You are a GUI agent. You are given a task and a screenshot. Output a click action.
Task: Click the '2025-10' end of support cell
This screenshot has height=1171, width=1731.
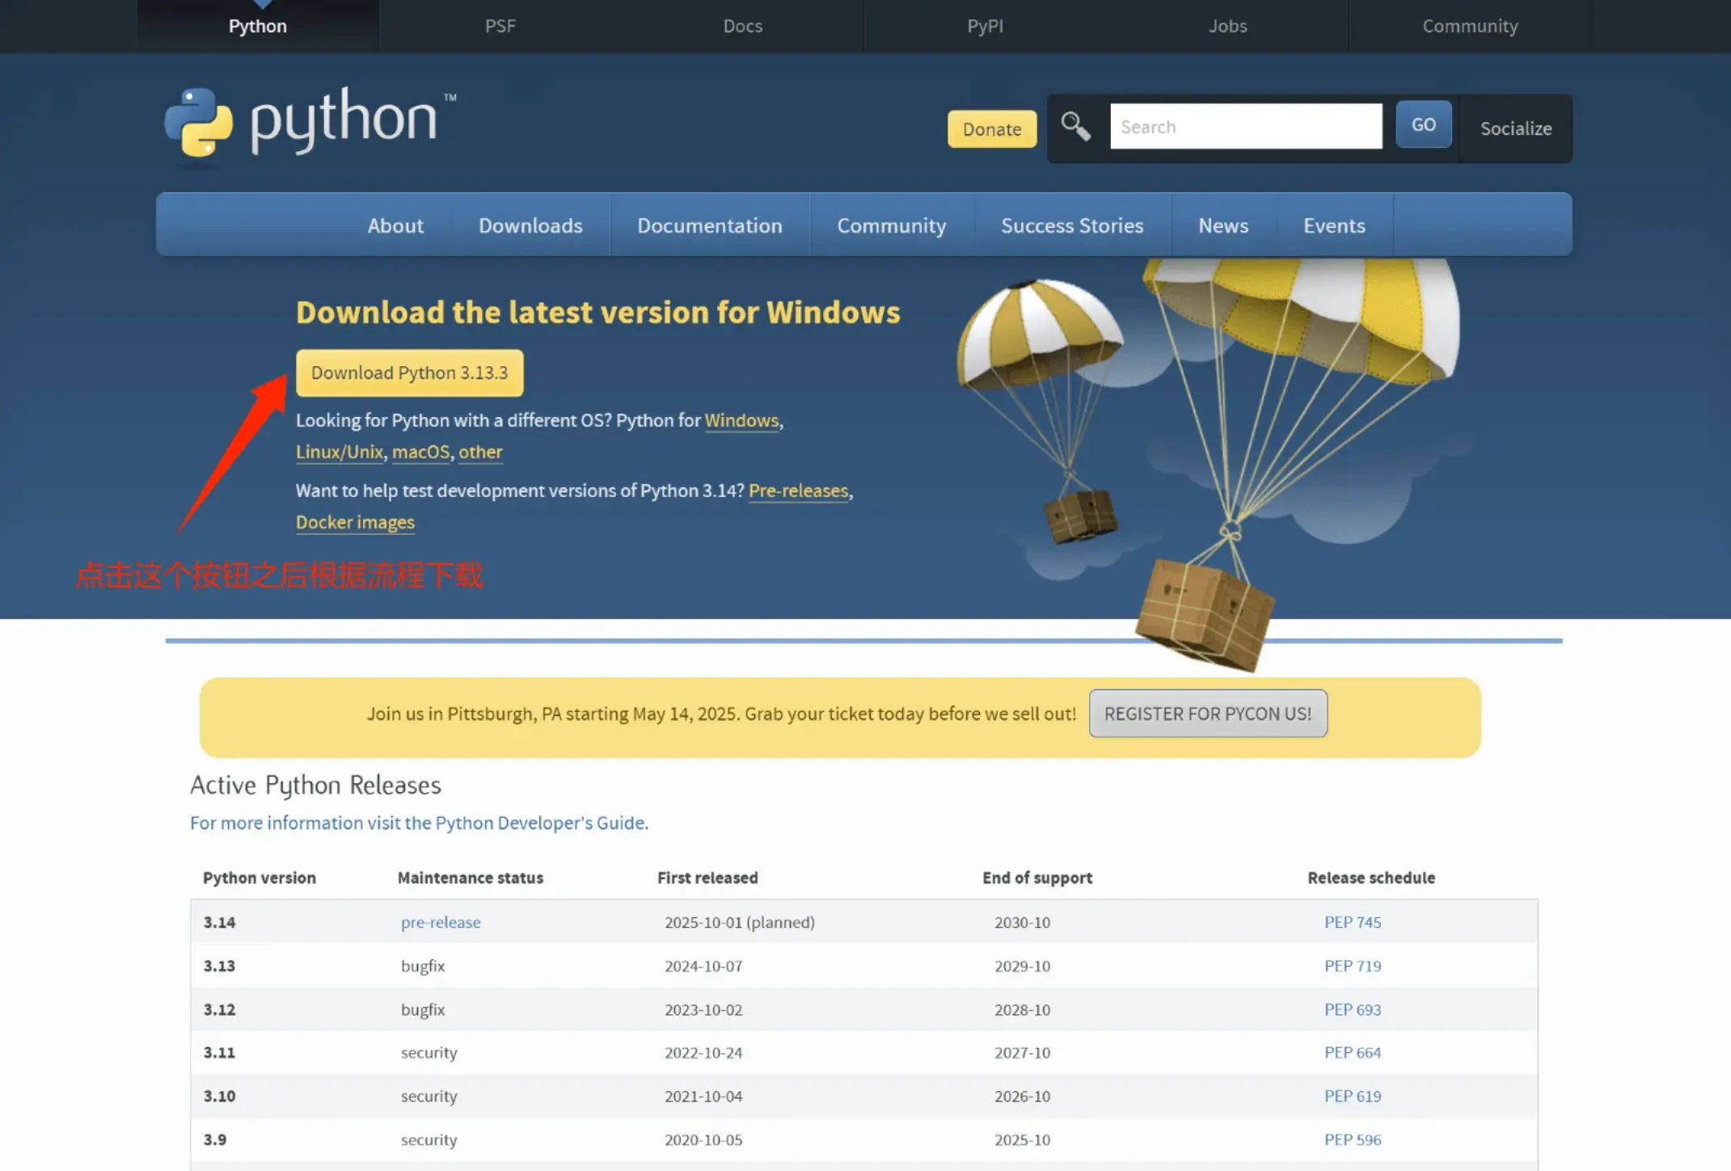click(1022, 1139)
